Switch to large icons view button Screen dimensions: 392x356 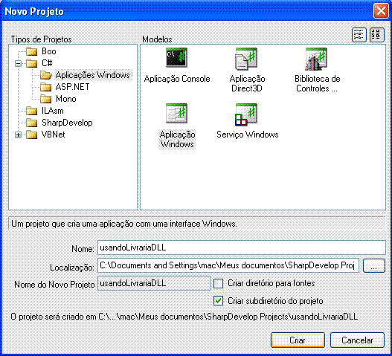pyautogui.click(x=377, y=35)
